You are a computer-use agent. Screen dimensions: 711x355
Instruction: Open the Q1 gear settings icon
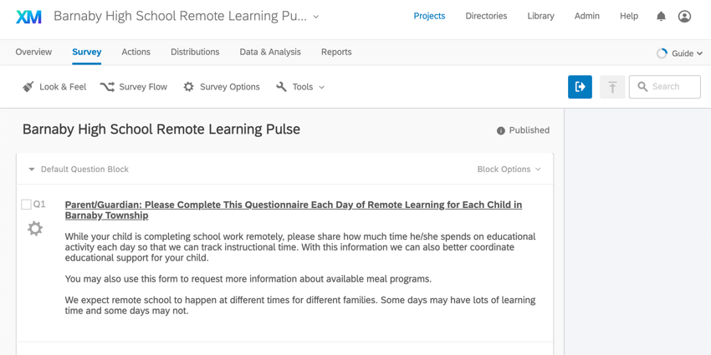tap(35, 228)
